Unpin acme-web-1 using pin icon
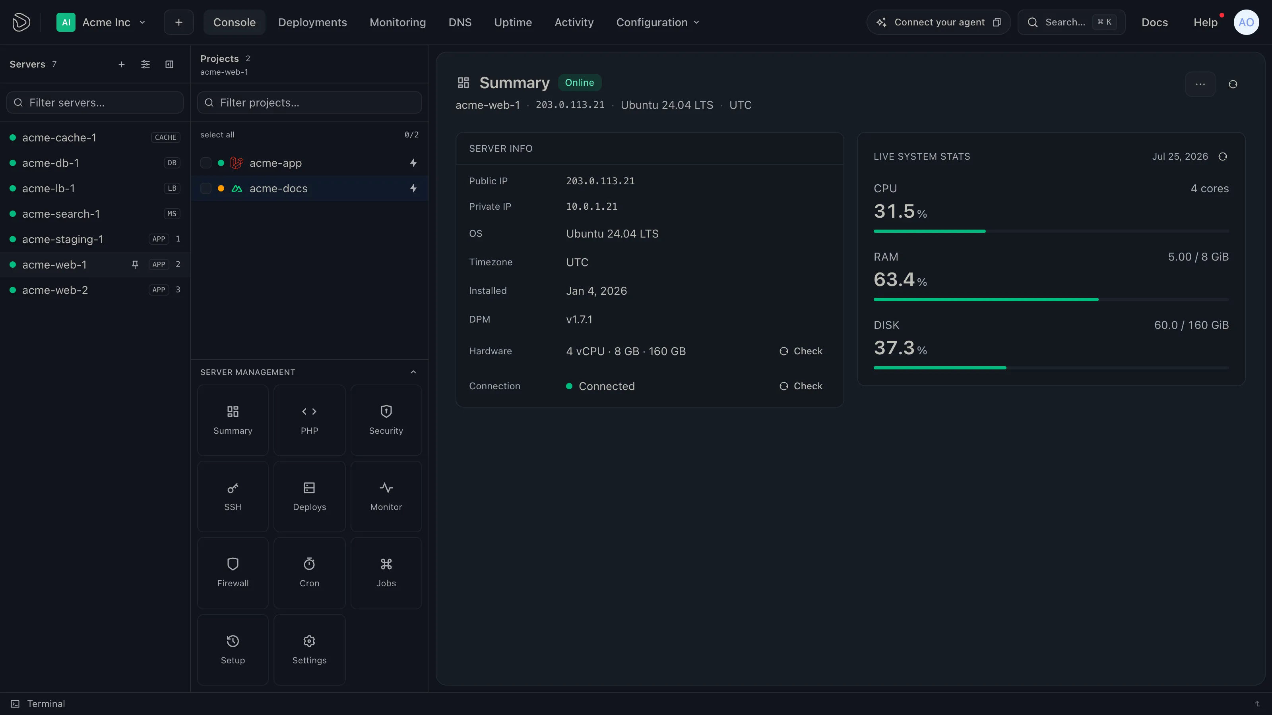This screenshot has height=715, width=1272. click(x=135, y=265)
